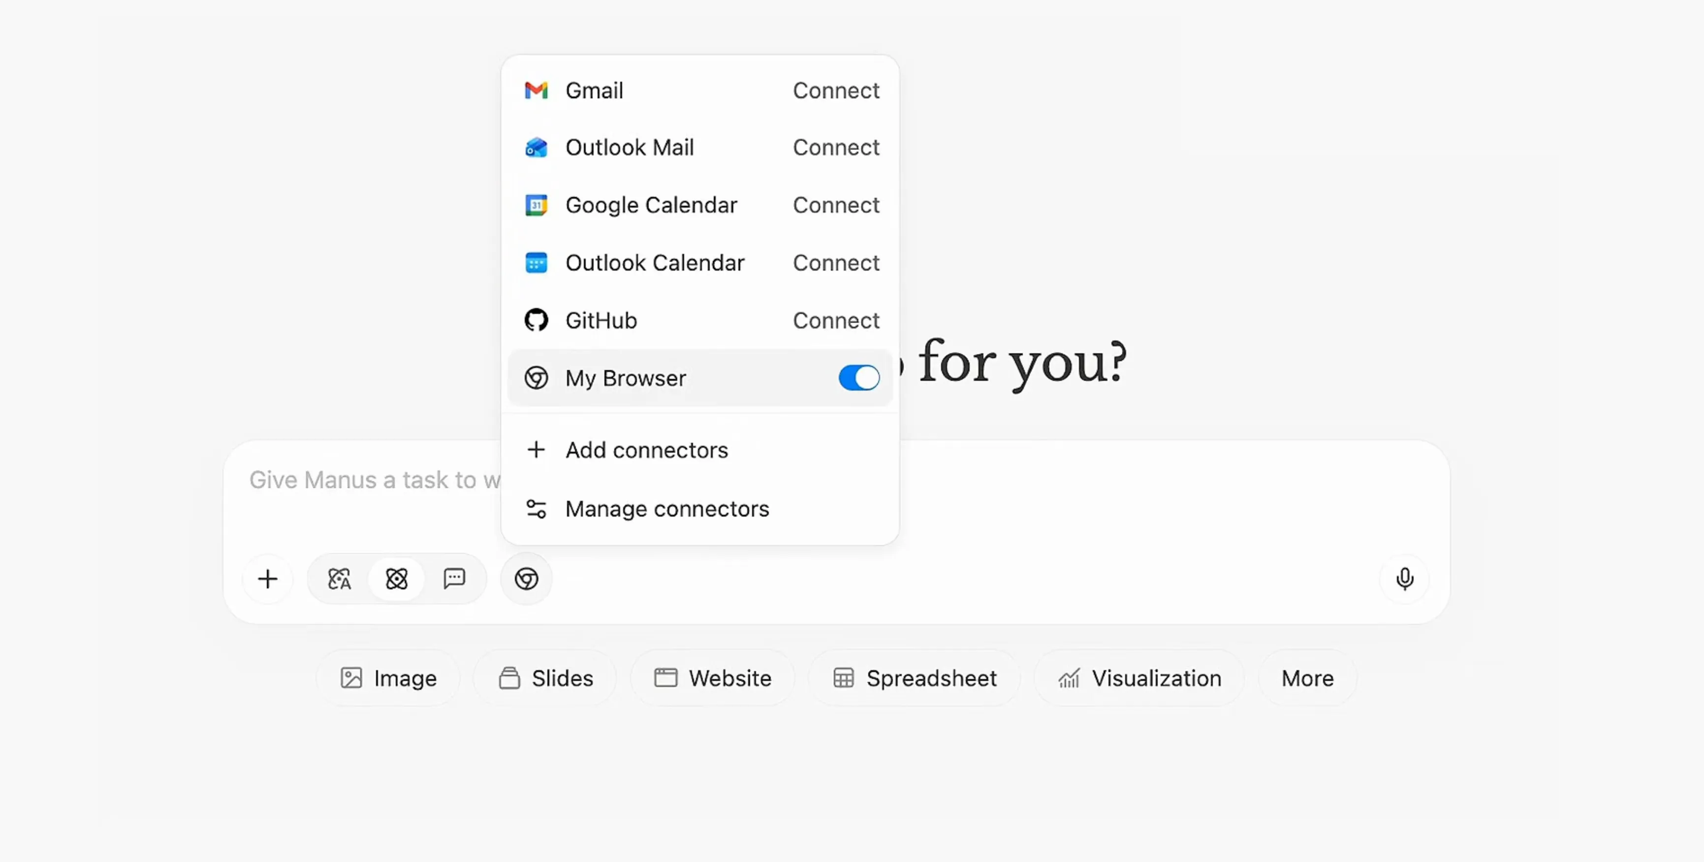Click the picture icon on the Image chip

point(351,677)
